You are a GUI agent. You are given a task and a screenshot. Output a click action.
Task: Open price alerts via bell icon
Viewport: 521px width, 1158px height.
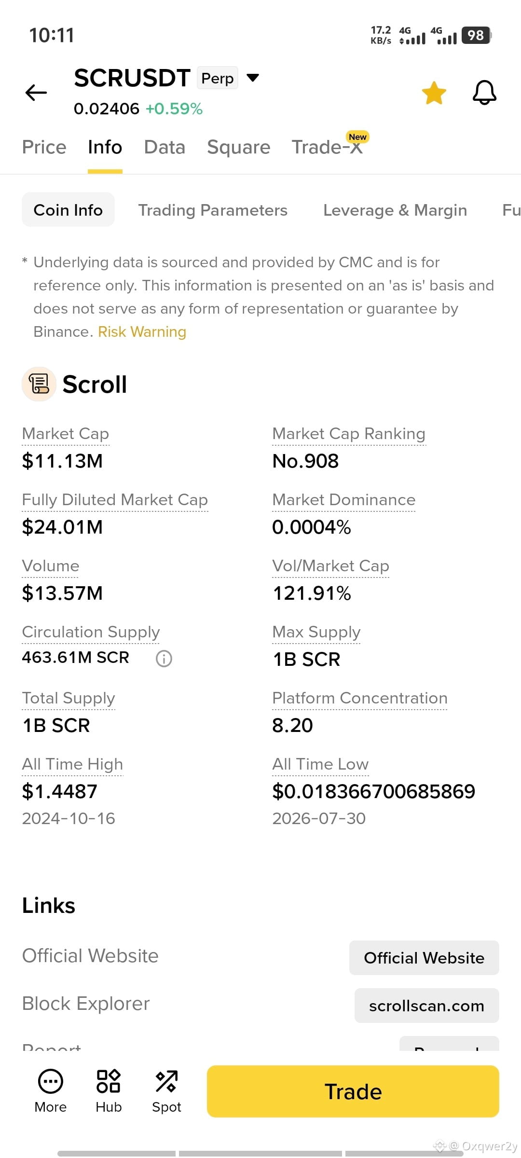tap(484, 92)
